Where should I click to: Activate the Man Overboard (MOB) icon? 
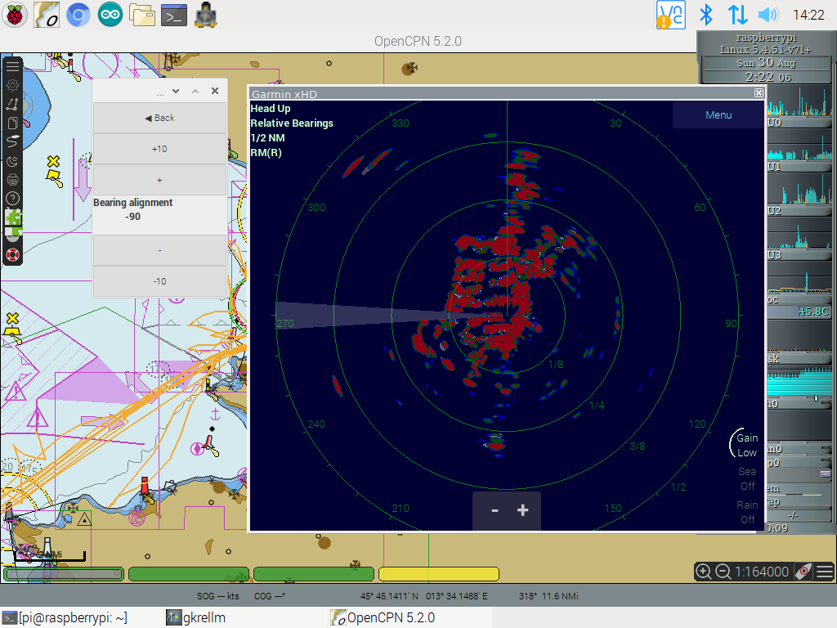pos(11,254)
